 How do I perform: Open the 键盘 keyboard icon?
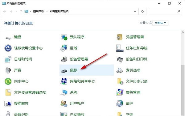(8, 38)
